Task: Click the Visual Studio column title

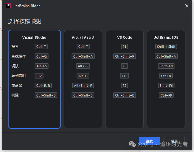Action: coord(34,37)
